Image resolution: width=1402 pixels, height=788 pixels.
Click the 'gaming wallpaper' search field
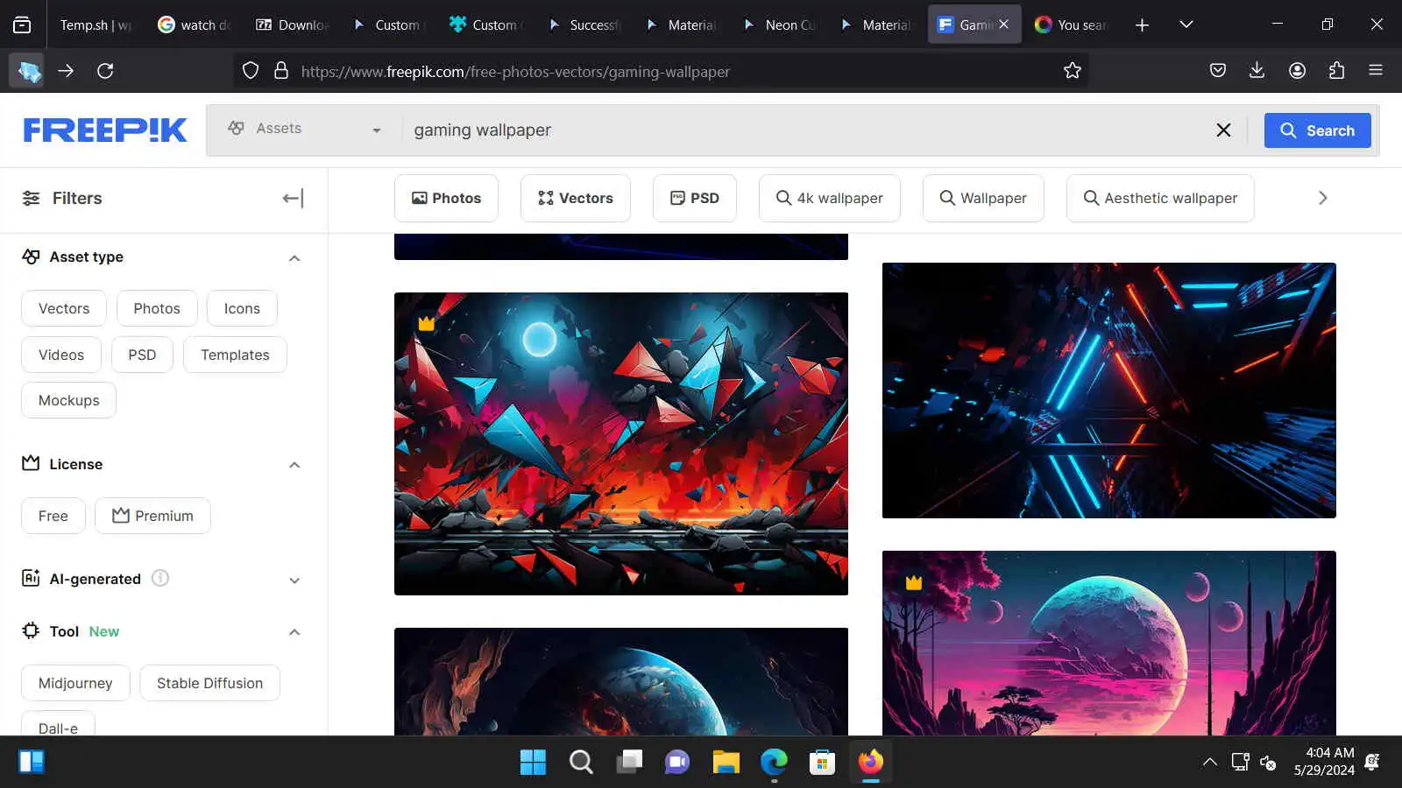(x=806, y=130)
